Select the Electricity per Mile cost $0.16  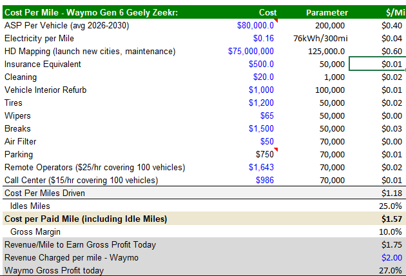(264, 38)
